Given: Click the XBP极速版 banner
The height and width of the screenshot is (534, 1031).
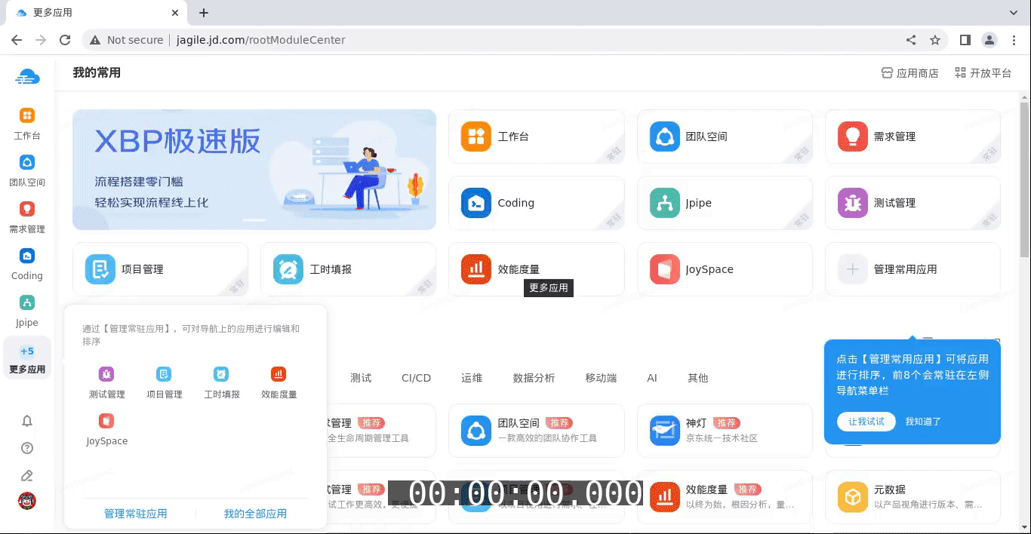Looking at the screenshot, I should coord(254,170).
